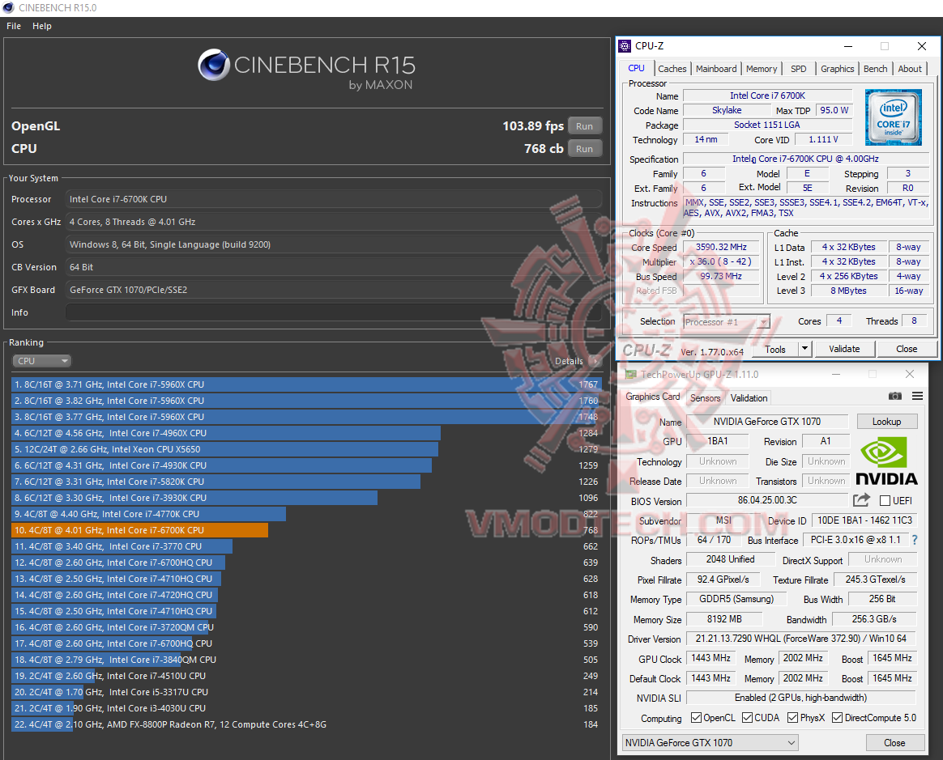Screen dimensions: 943x760
Task: Click the Core Speed value 3590.32 MHz
Action: coord(721,247)
